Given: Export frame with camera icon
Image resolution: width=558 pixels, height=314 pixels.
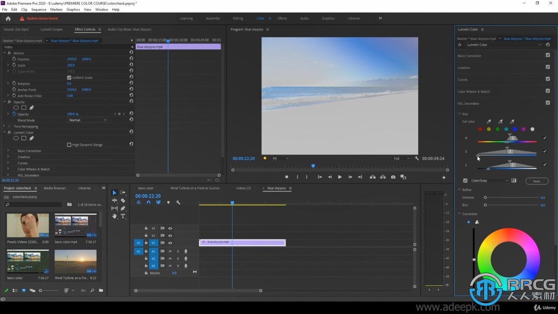Looking at the screenshot, I should [x=393, y=177].
